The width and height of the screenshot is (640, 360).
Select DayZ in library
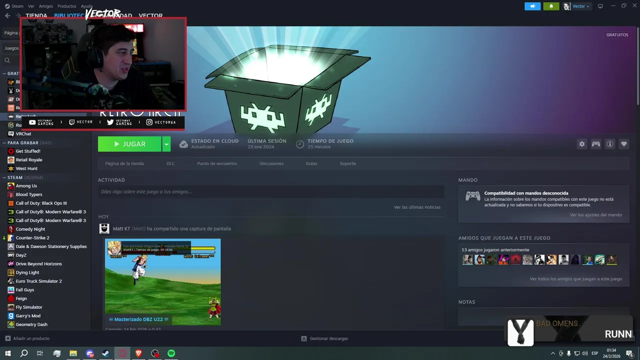coord(21,255)
